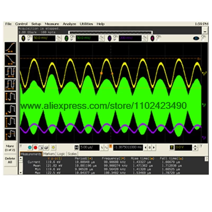Open the purple Channel 3 button
The image size is (212, 212).
(x=109, y=38)
